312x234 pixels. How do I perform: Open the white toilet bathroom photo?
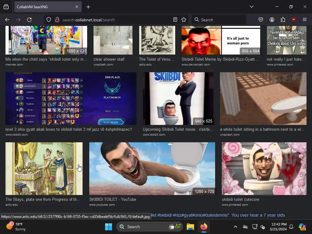pyautogui.click(x=263, y=98)
